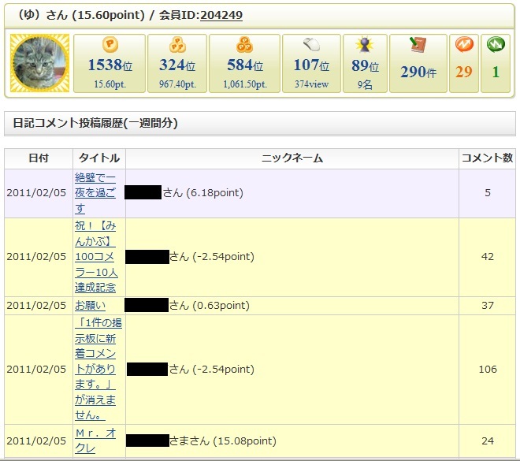The width and height of the screenshot is (520, 461).
Task: Click the orange round icon above 29
Action: tap(463, 46)
